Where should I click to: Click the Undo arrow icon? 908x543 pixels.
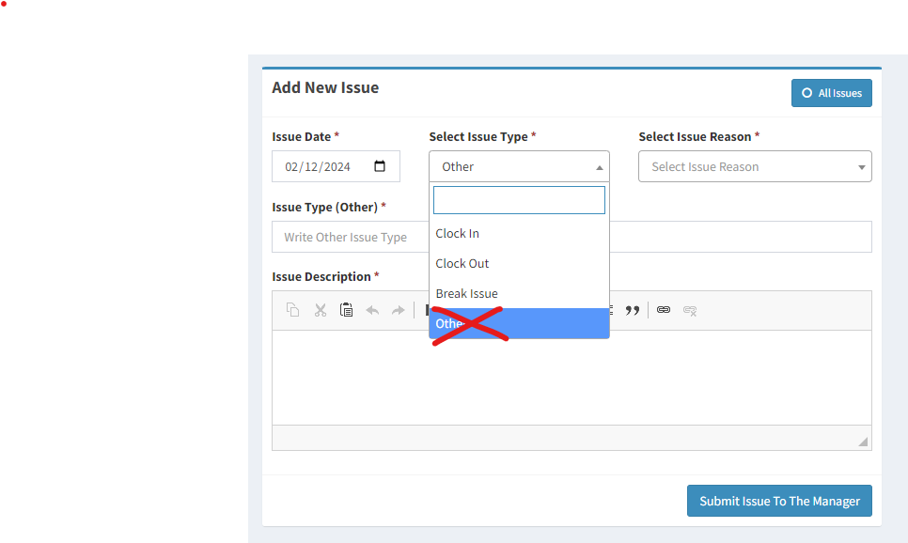[x=372, y=310]
